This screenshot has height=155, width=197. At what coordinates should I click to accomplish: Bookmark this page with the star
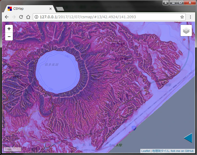pyautogui.click(x=182, y=17)
